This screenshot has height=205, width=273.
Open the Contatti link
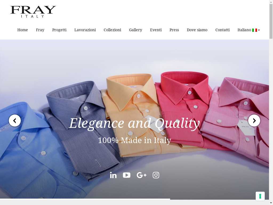(223, 30)
